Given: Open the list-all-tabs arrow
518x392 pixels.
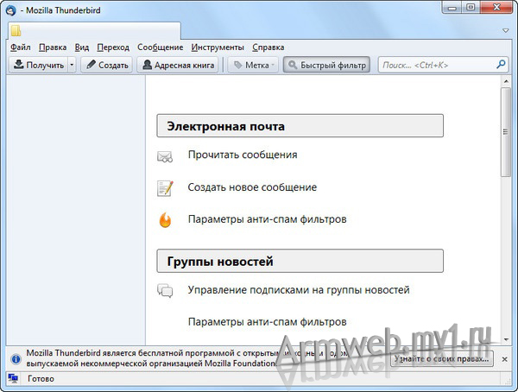Looking at the screenshot, I should [x=505, y=30].
